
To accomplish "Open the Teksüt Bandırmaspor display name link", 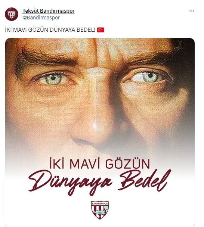I will click(x=49, y=11).
